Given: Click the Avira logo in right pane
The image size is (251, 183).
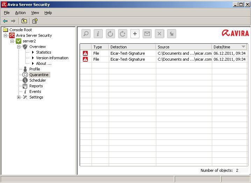Looking at the screenshot, I should tap(235, 33).
